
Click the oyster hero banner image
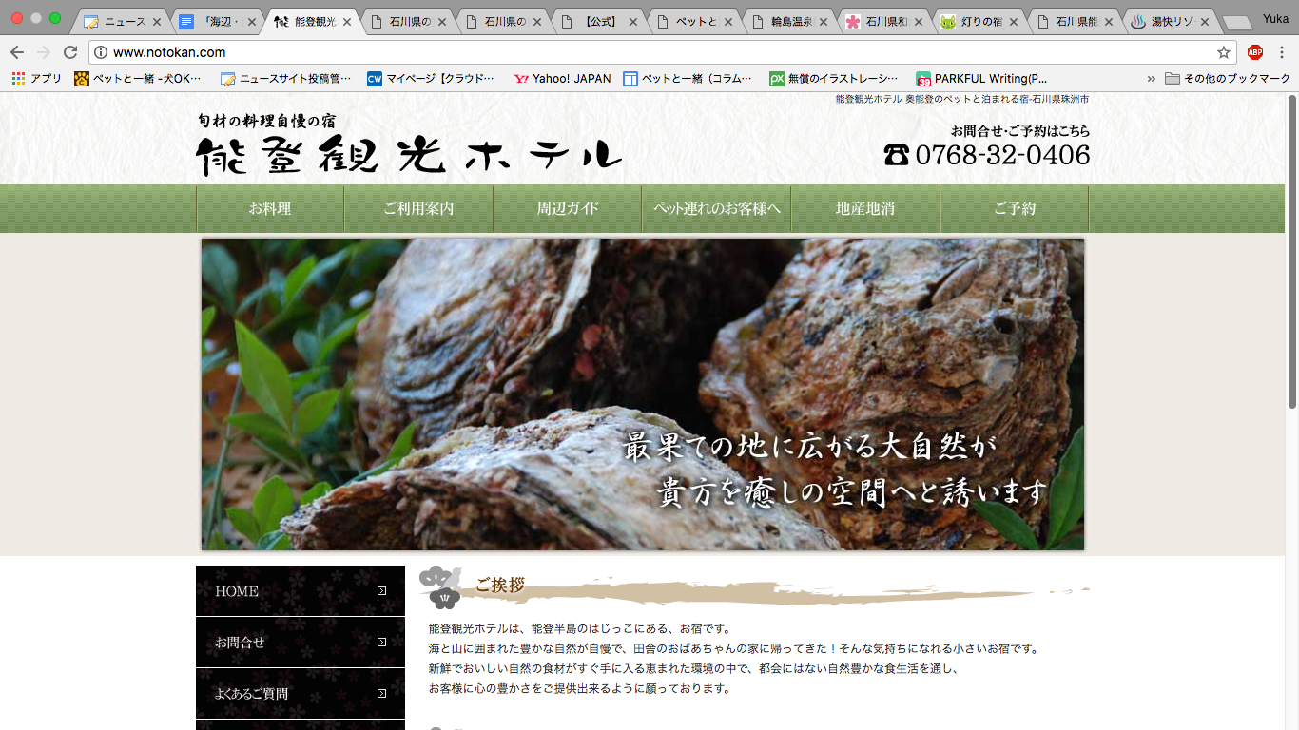click(643, 394)
